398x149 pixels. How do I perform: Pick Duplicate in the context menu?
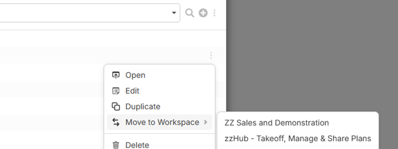(x=143, y=107)
